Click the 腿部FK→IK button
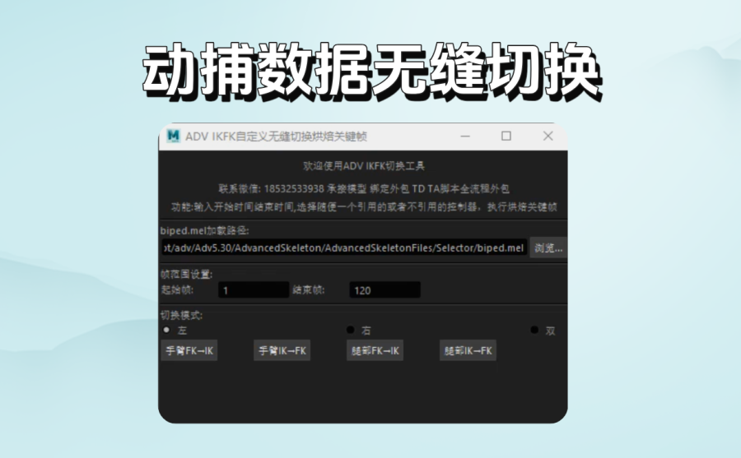Image resolution: width=741 pixels, height=458 pixels. [x=375, y=351]
